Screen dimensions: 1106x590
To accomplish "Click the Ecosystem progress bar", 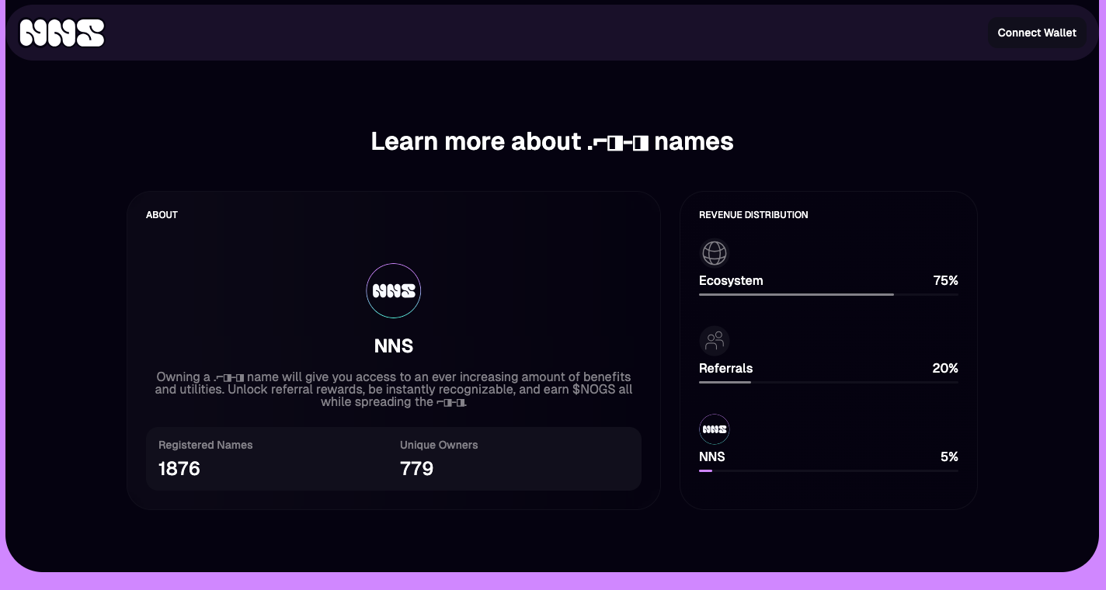I will pos(827,294).
